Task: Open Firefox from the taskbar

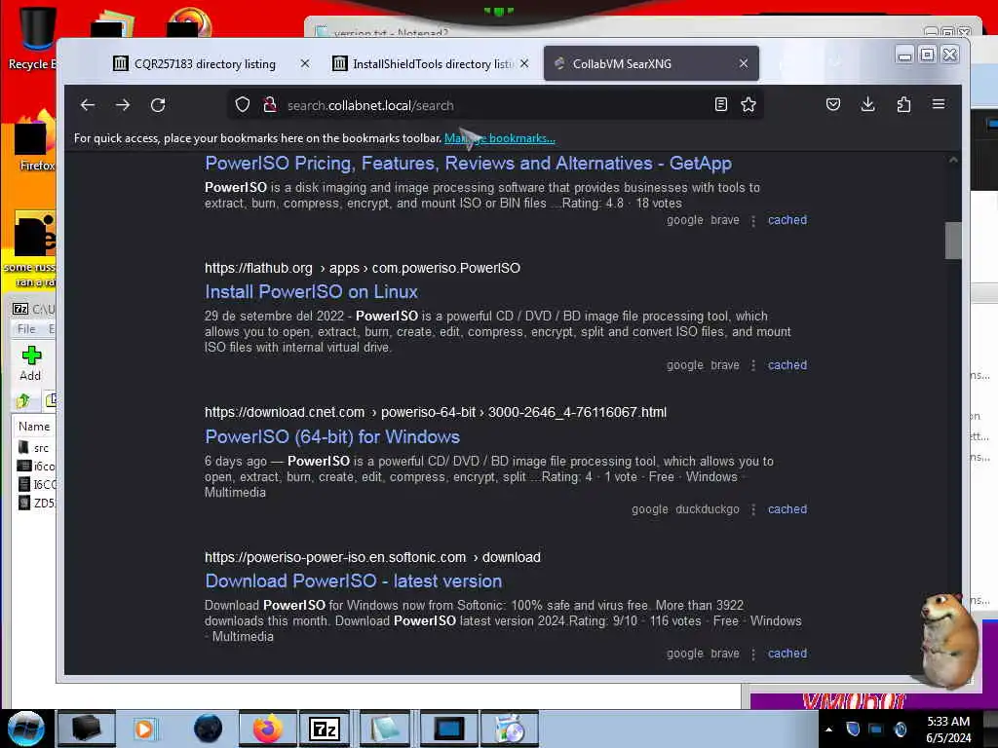Action: tap(267, 729)
